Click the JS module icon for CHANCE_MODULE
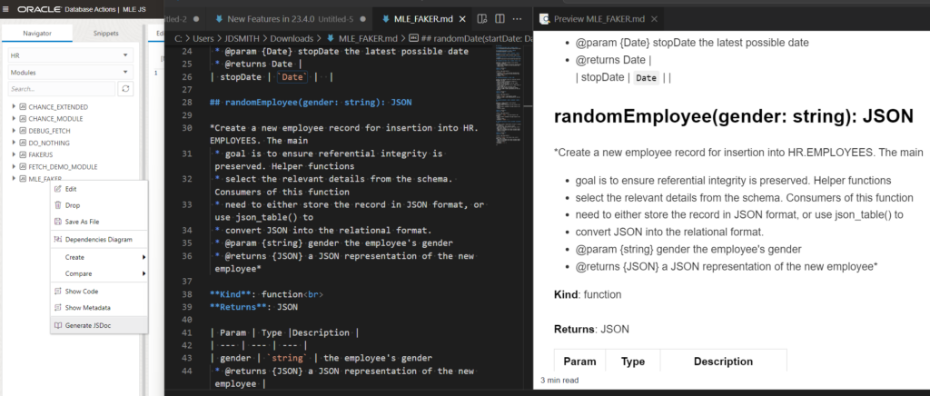This screenshot has height=396, width=930. pyautogui.click(x=23, y=119)
